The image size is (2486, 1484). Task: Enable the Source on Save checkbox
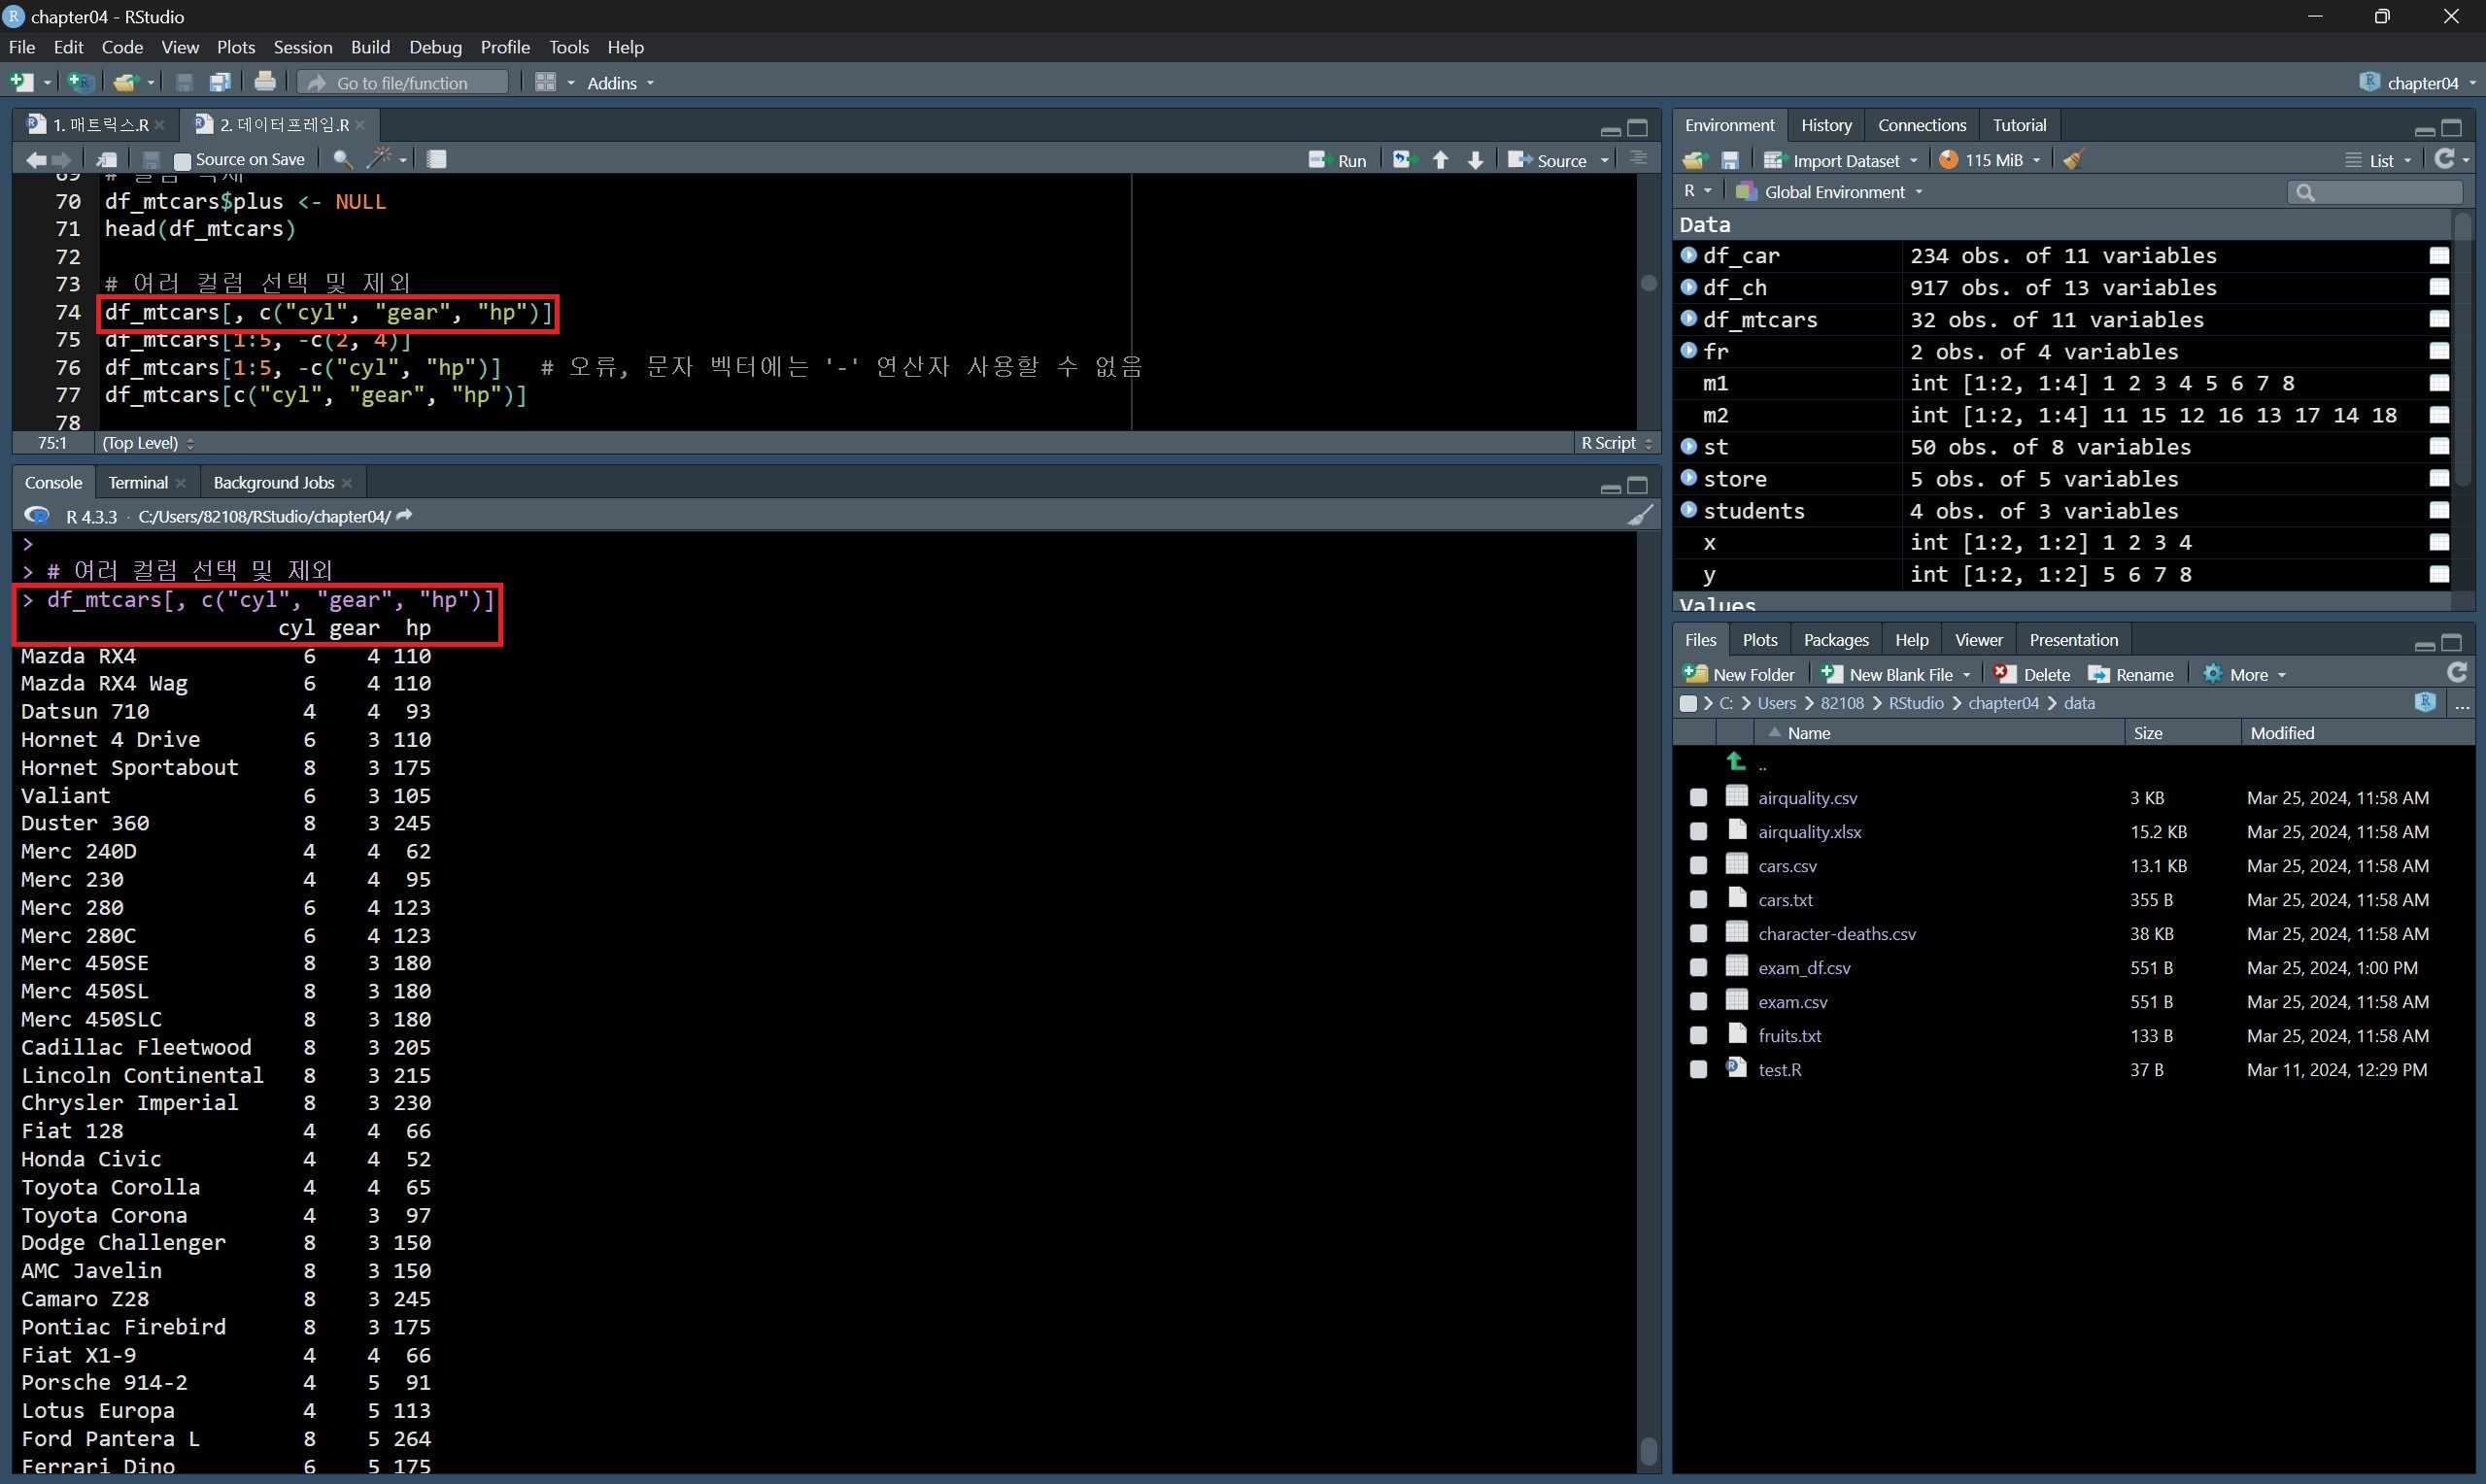(182, 160)
